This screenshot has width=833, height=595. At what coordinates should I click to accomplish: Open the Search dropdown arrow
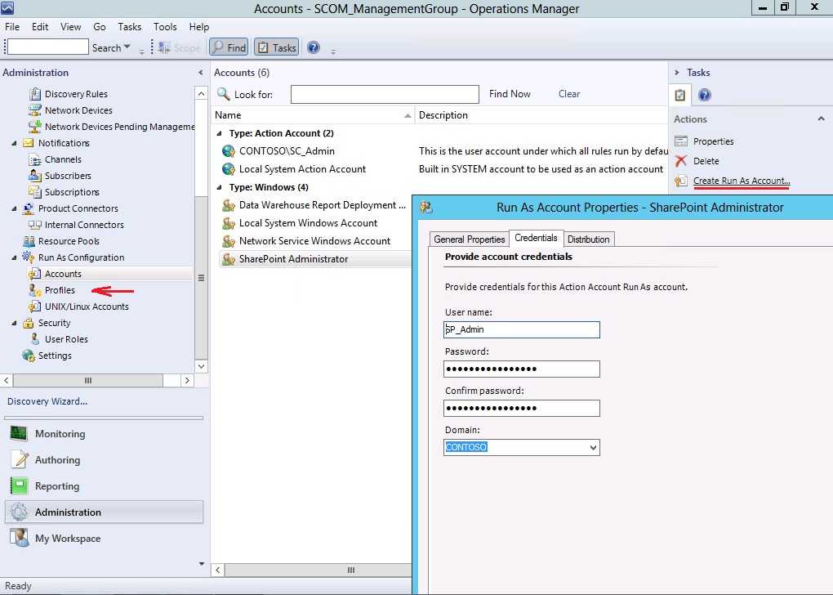click(127, 47)
